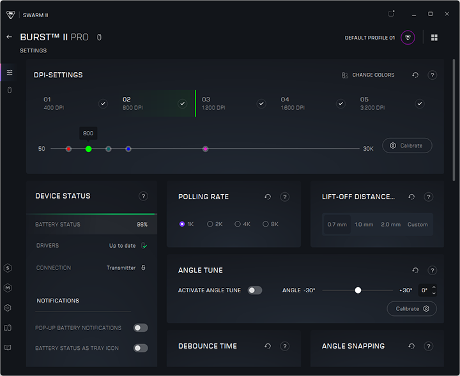Open the feedback chat icon in left sidebar

click(x=8, y=348)
